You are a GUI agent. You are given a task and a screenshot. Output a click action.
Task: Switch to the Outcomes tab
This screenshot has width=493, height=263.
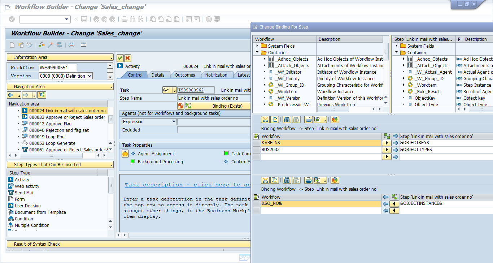tap(186, 75)
